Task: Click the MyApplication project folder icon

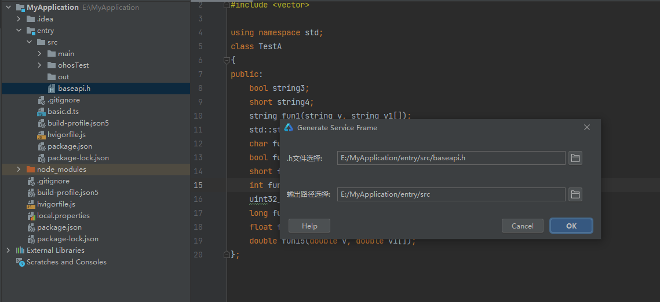Action: pyautogui.click(x=20, y=7)
